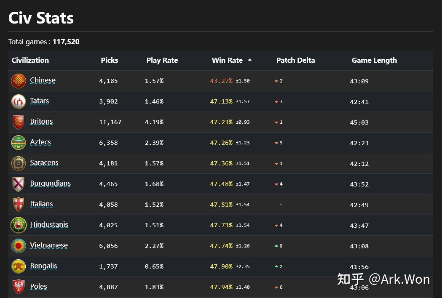Image resolution: width=442 pixels, height=298 pixels.
Task: Click the Italians cross shield icon
Action: pyautogui.click(x=19, y=205)
